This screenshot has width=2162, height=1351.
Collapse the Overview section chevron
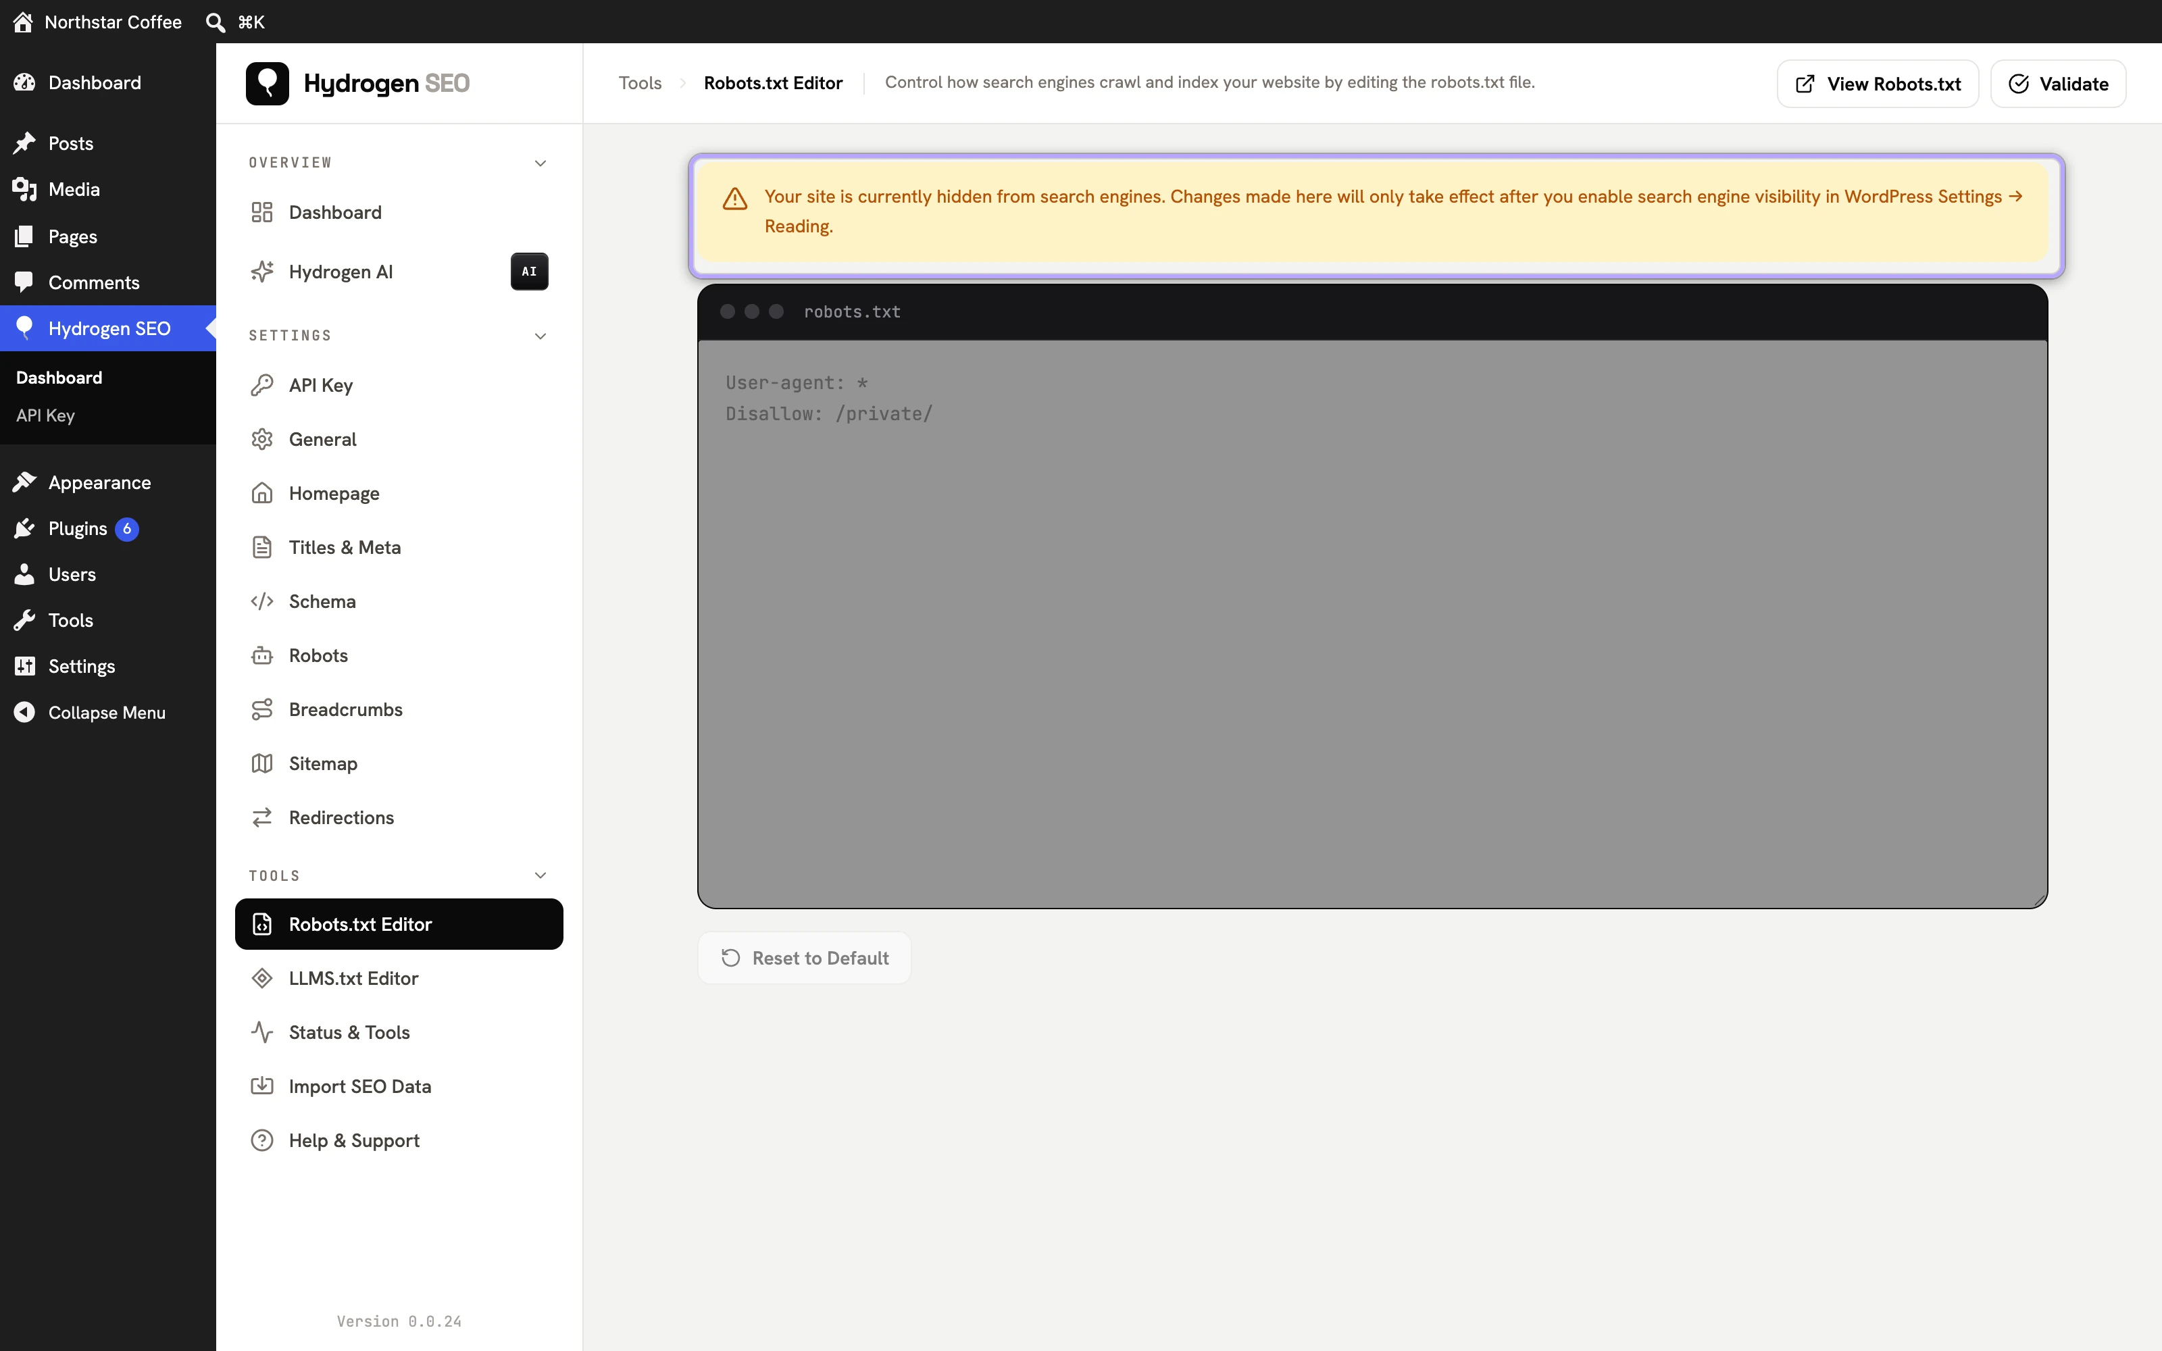[x=540, y=163]
